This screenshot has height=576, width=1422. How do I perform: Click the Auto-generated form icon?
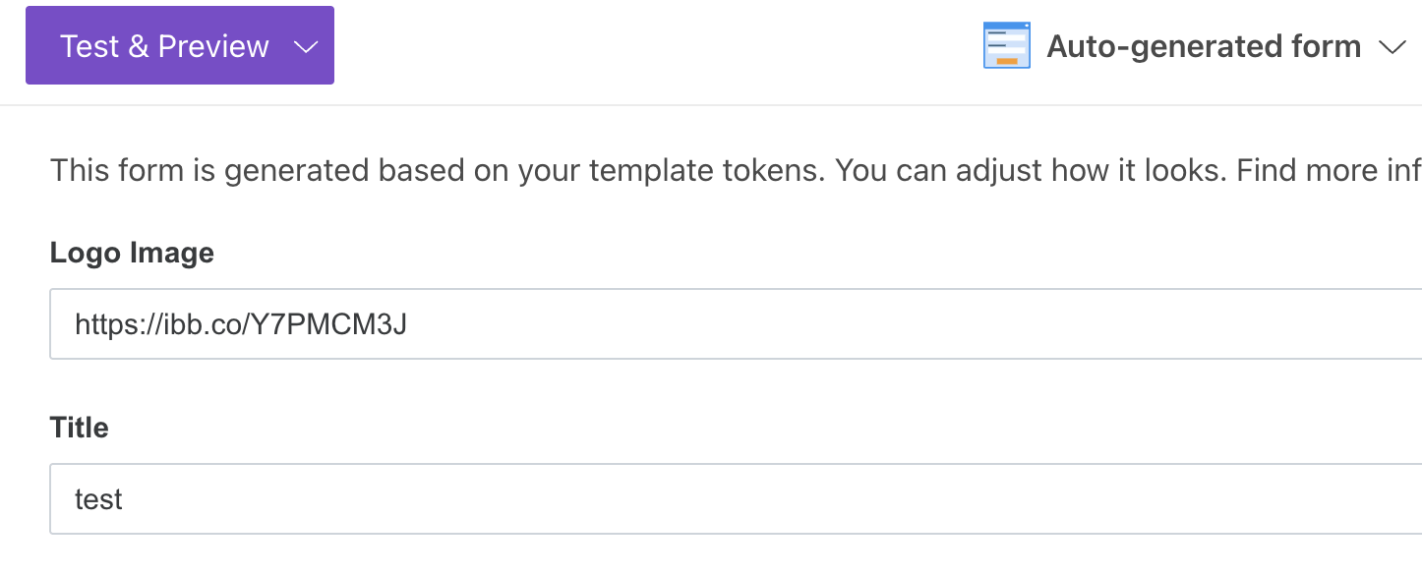(1006, 46)
